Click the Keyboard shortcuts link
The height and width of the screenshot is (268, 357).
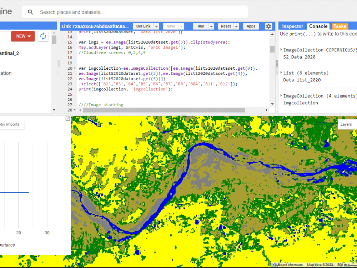[287, 264]
